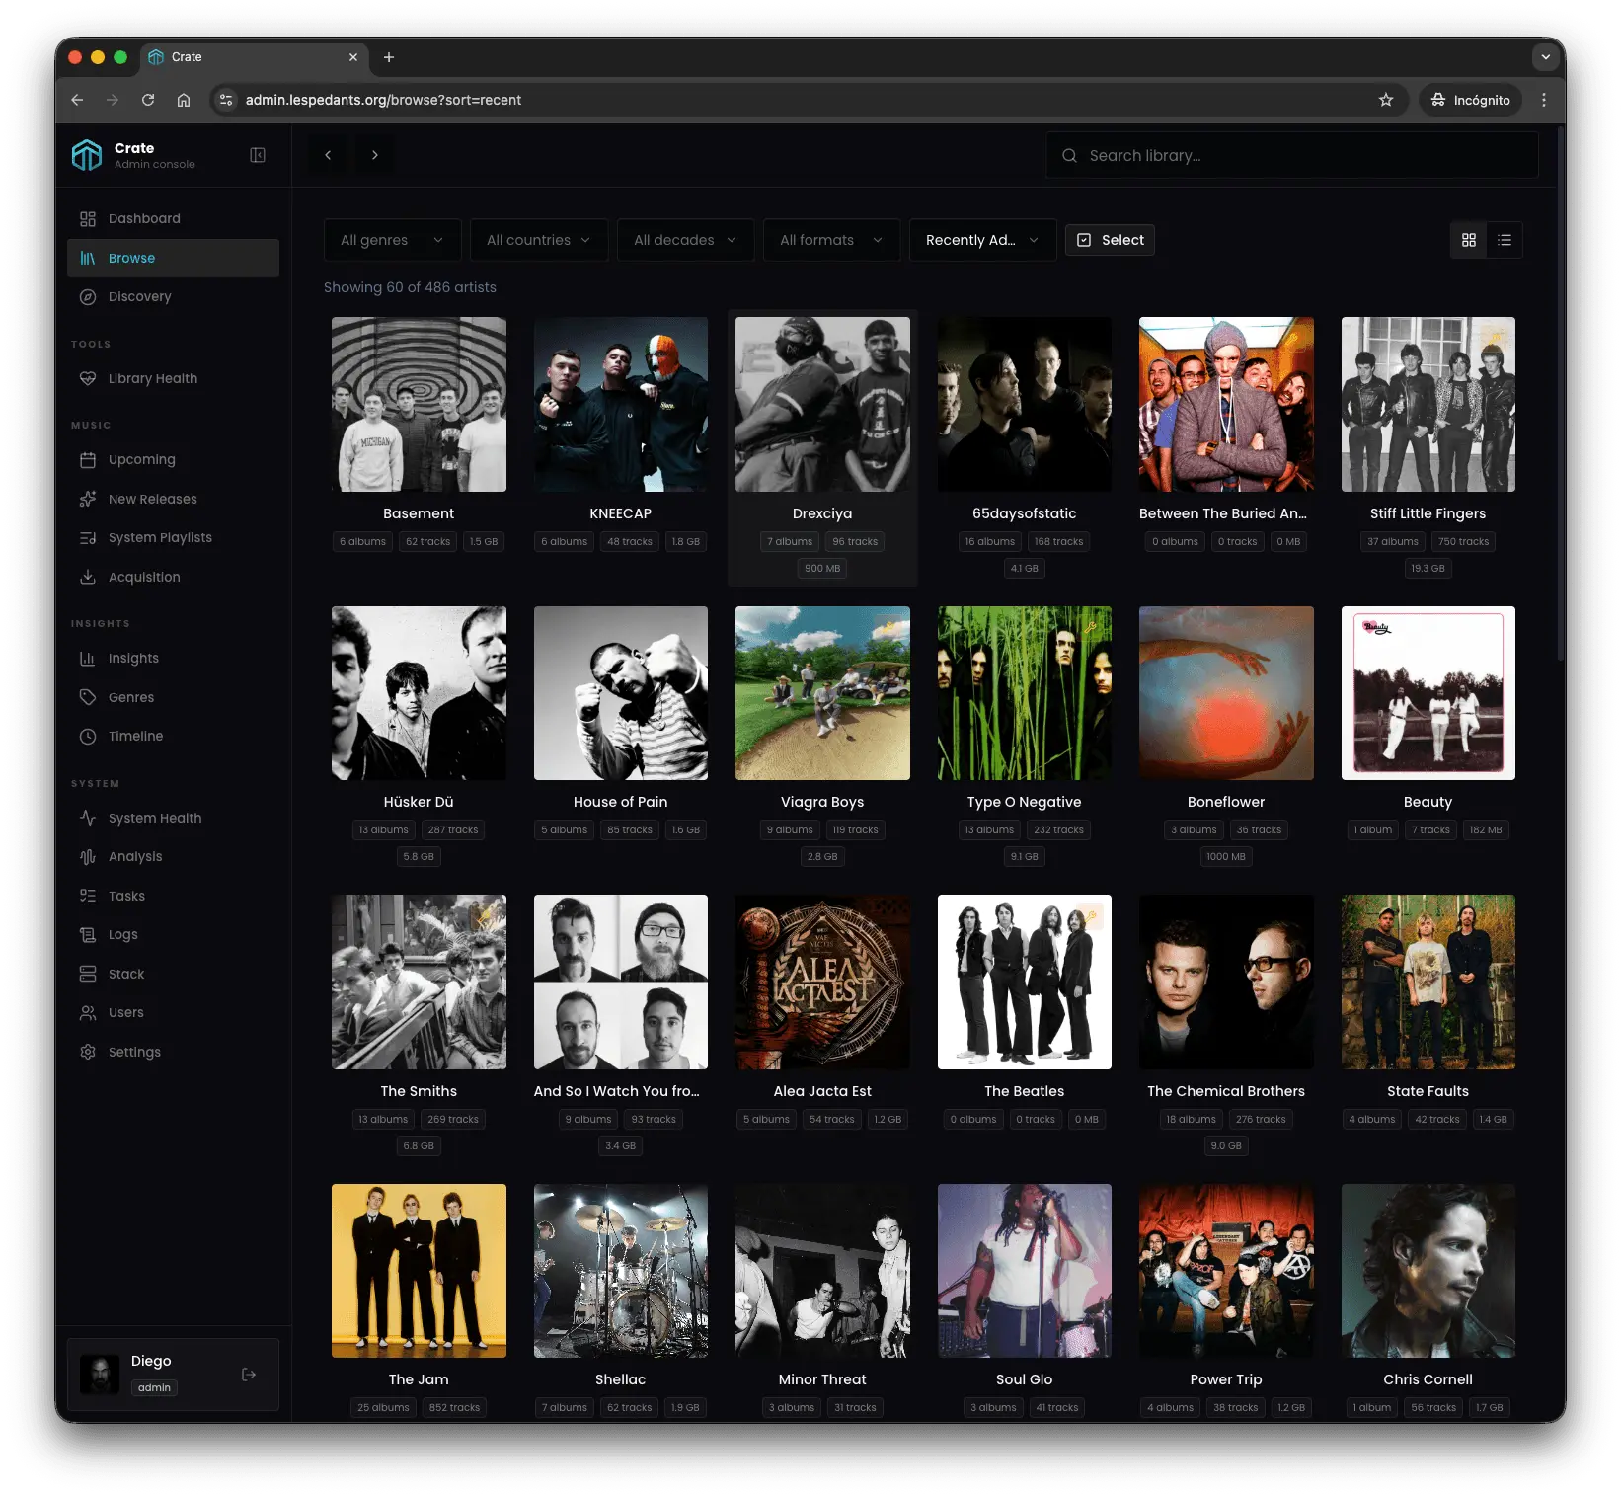This screenshot has width=1621, height=1496.
Task: Click the browser home icon
Action: coord(184,100)
